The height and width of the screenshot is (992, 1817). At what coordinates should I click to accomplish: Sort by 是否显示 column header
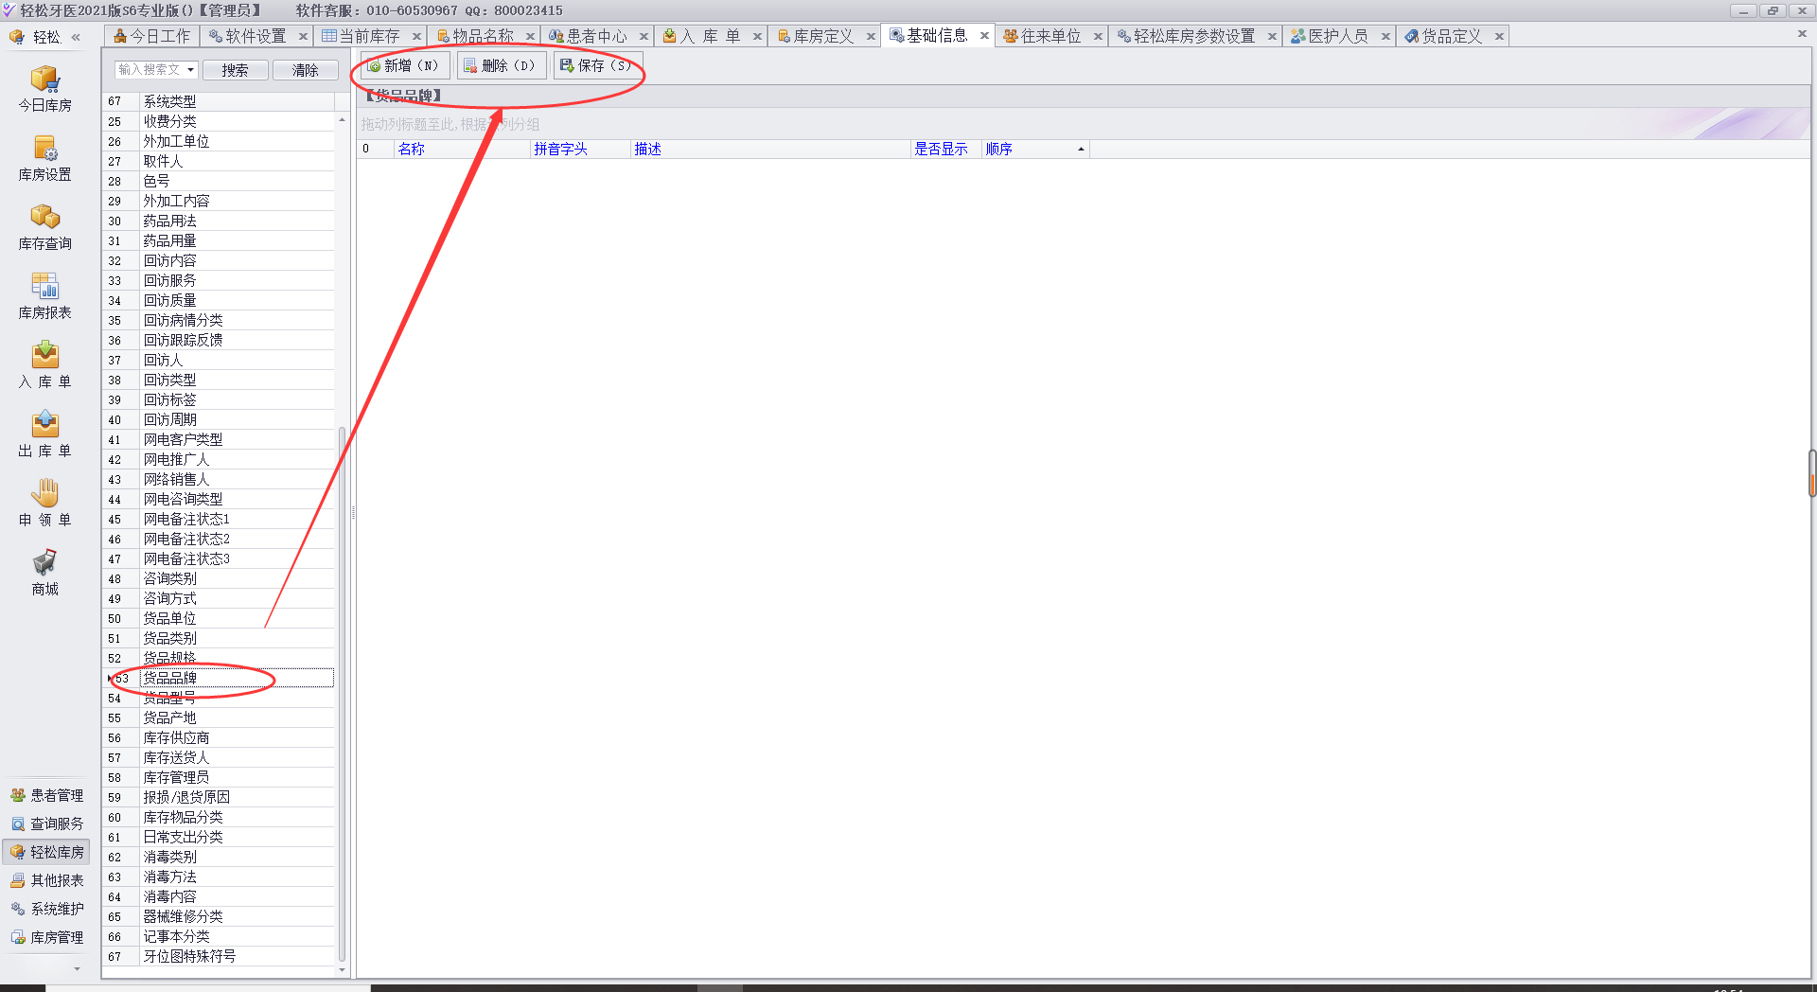(x=944, y=149)
